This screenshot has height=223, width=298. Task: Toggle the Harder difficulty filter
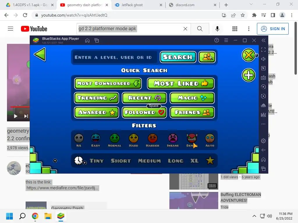tap(152, 140)
